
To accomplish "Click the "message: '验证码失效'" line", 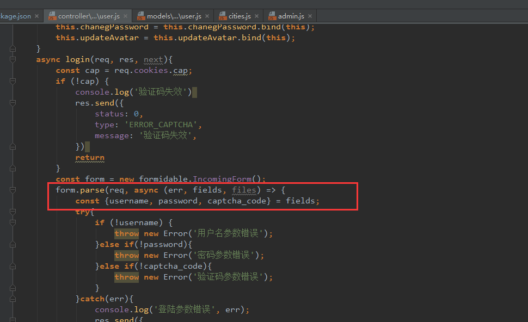I will (145, 135).
